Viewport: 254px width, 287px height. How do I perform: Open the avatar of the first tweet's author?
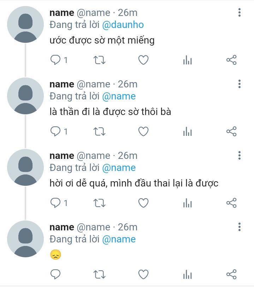(25, 24)
